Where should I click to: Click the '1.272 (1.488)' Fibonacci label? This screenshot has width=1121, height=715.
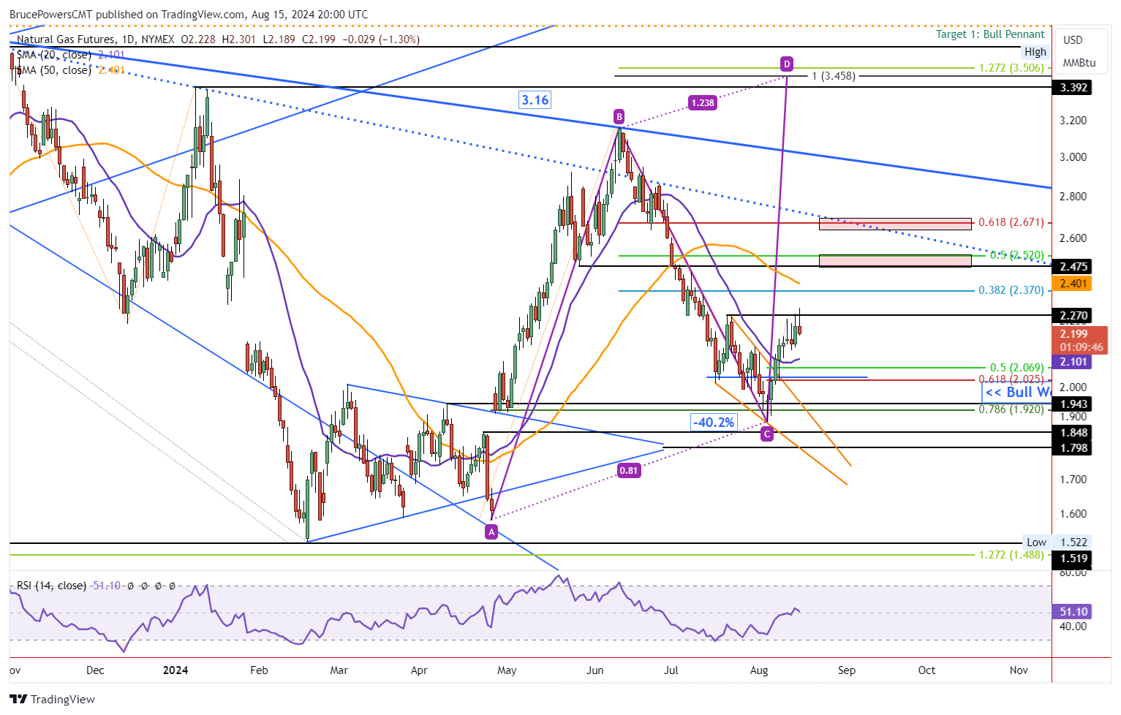[1011, 555]
